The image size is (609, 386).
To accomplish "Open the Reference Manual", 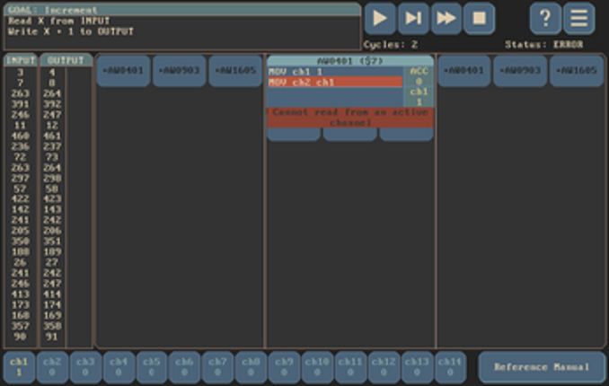I will [x=542, y=367].
